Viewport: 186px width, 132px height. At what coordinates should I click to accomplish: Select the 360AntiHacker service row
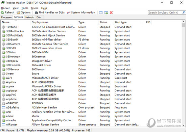point(91,31)
